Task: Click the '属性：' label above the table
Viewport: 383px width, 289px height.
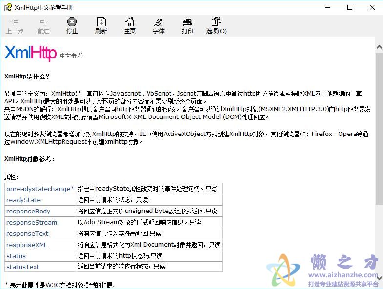Action: pyautogui.click(x=12, y=177)
